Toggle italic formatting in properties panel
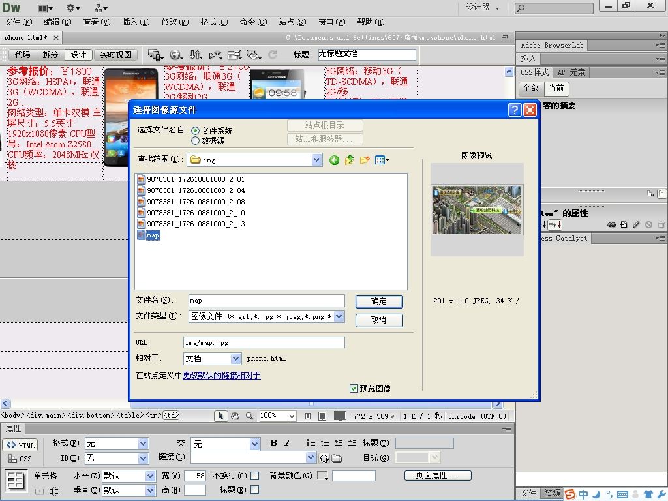668x501 pixels. [x=288, y=443]
